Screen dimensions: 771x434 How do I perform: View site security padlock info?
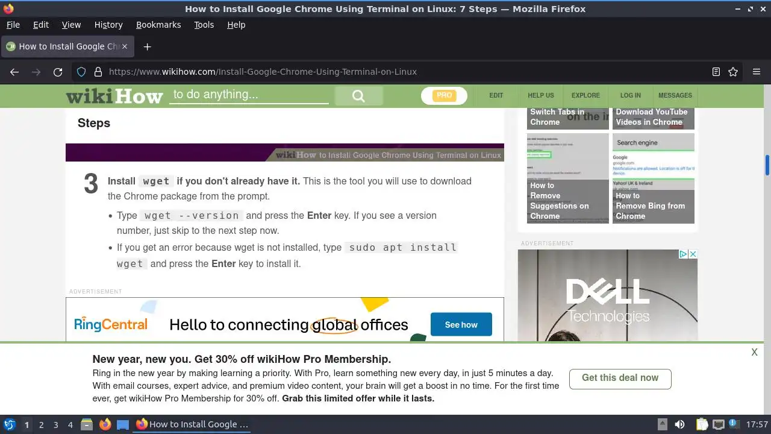(98, 72)
